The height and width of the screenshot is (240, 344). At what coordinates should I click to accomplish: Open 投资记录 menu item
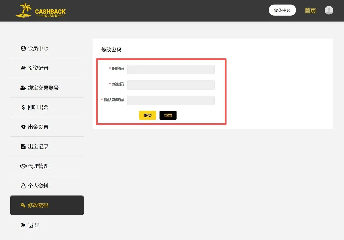[47, 68]
